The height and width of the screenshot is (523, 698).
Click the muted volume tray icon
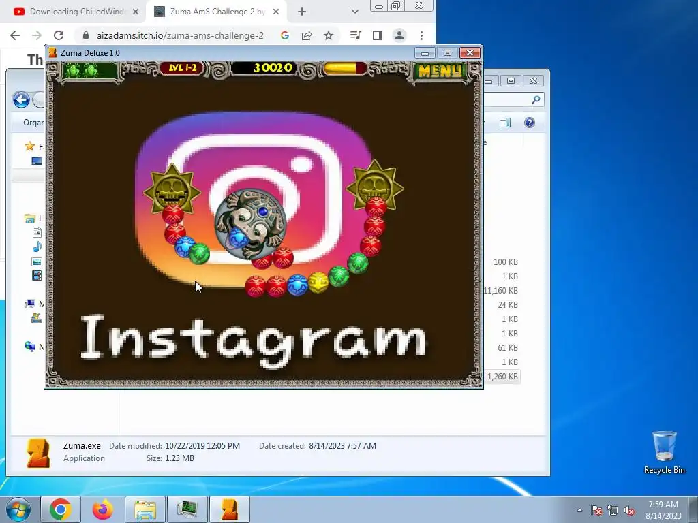pyautogui.click(x=629, y=511)
